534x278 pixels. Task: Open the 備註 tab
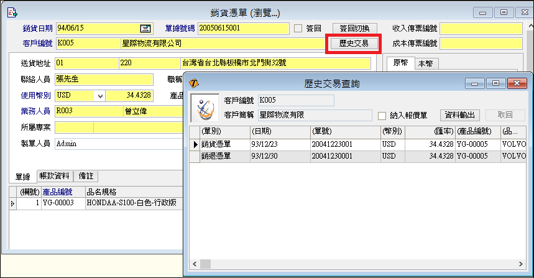tap(87, 176)
